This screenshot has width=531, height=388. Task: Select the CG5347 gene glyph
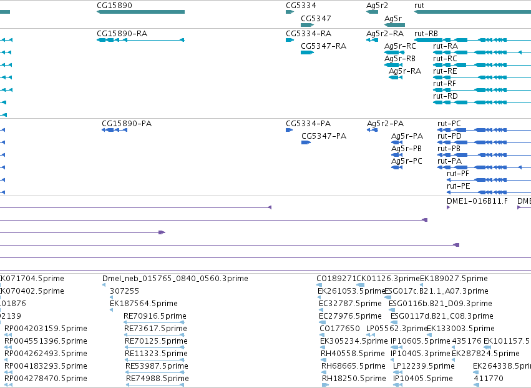(307, 25)
